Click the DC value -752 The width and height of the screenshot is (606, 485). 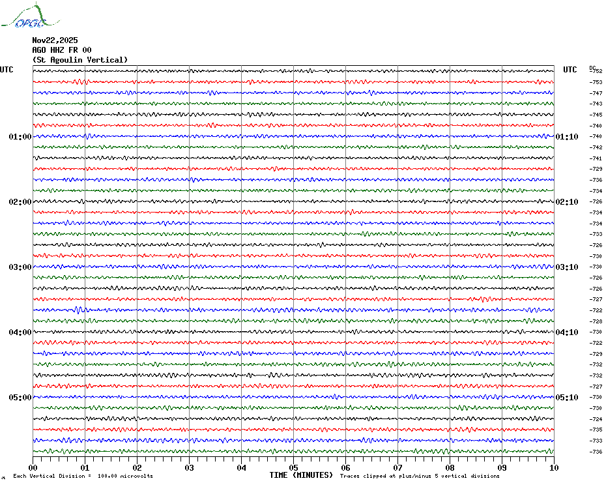click(x=597, y=71)
